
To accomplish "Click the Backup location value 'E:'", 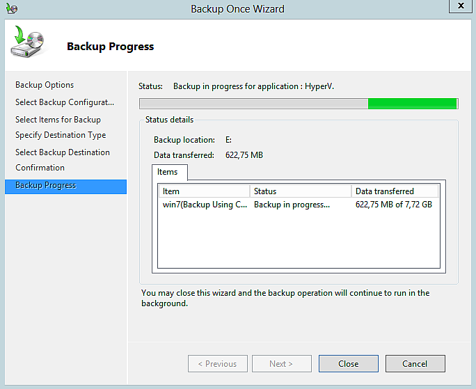I will click(228, 140).
